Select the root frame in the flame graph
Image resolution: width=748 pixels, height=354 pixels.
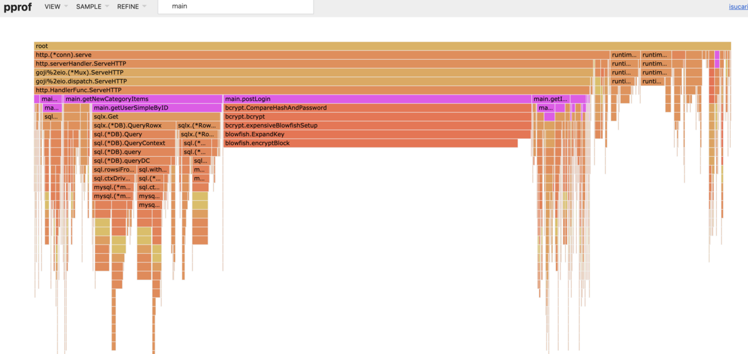[x=382, y=46]
